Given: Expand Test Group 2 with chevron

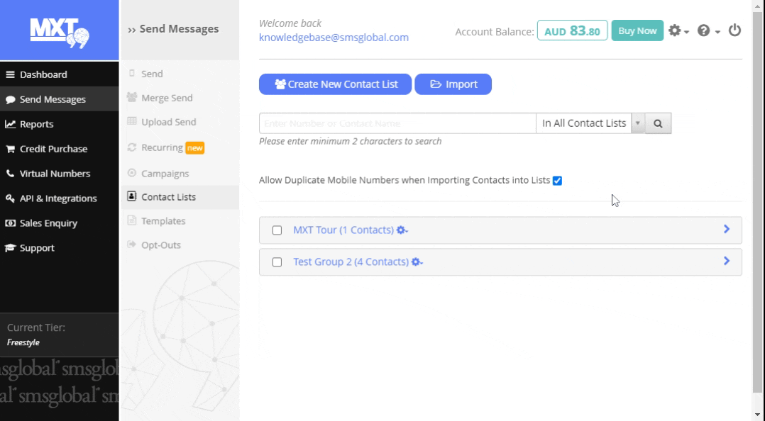Looking at the screenshot, I should [x=726, y=261].
